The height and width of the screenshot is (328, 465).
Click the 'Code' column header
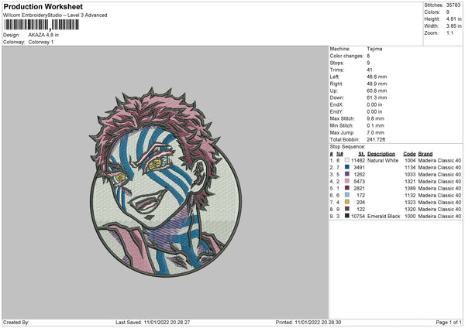[x=409, y=154]
